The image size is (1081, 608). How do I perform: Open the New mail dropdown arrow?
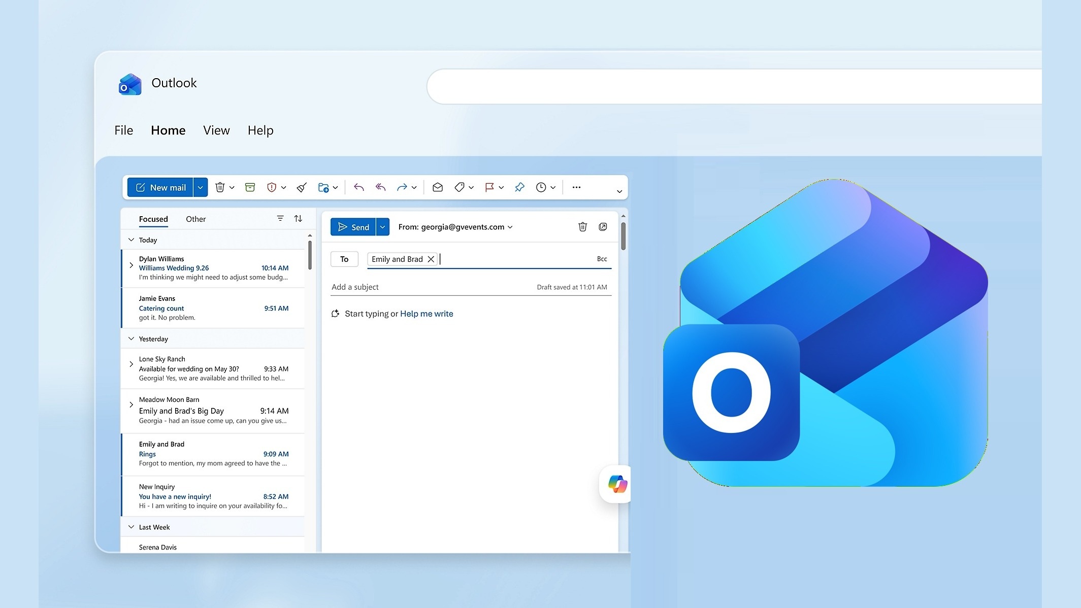point(201,187)
